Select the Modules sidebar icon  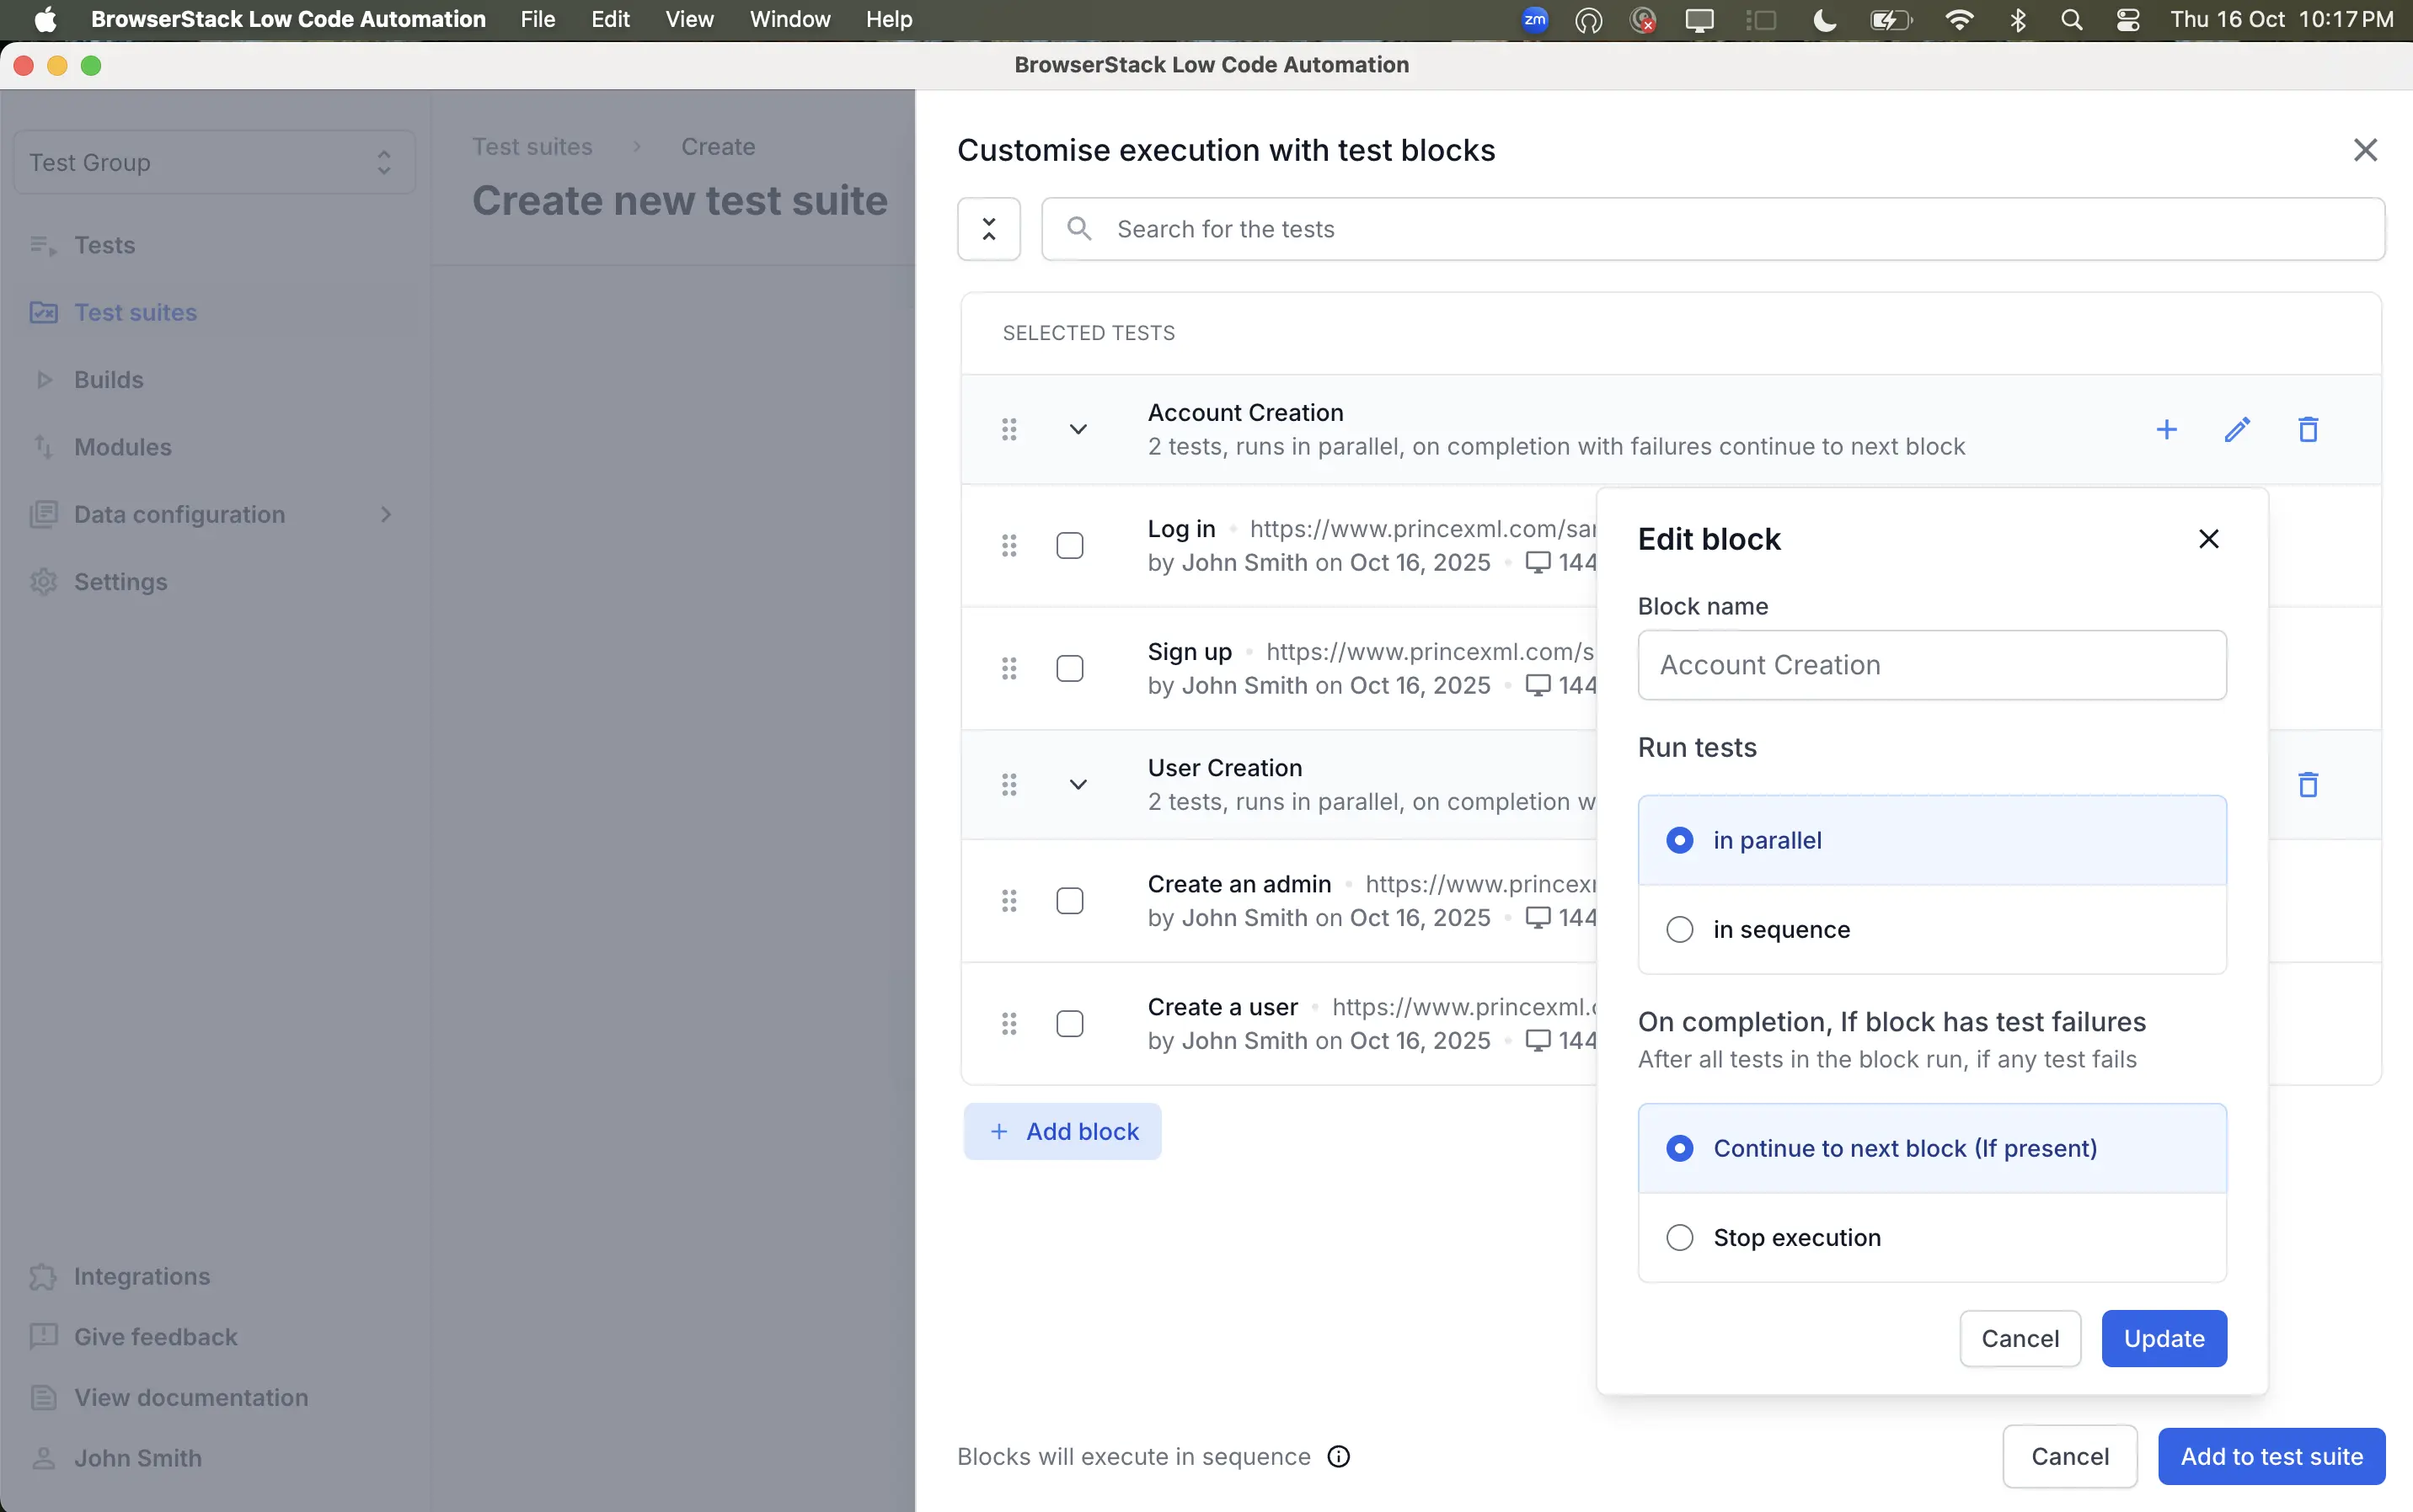click(x=44, y=447)
